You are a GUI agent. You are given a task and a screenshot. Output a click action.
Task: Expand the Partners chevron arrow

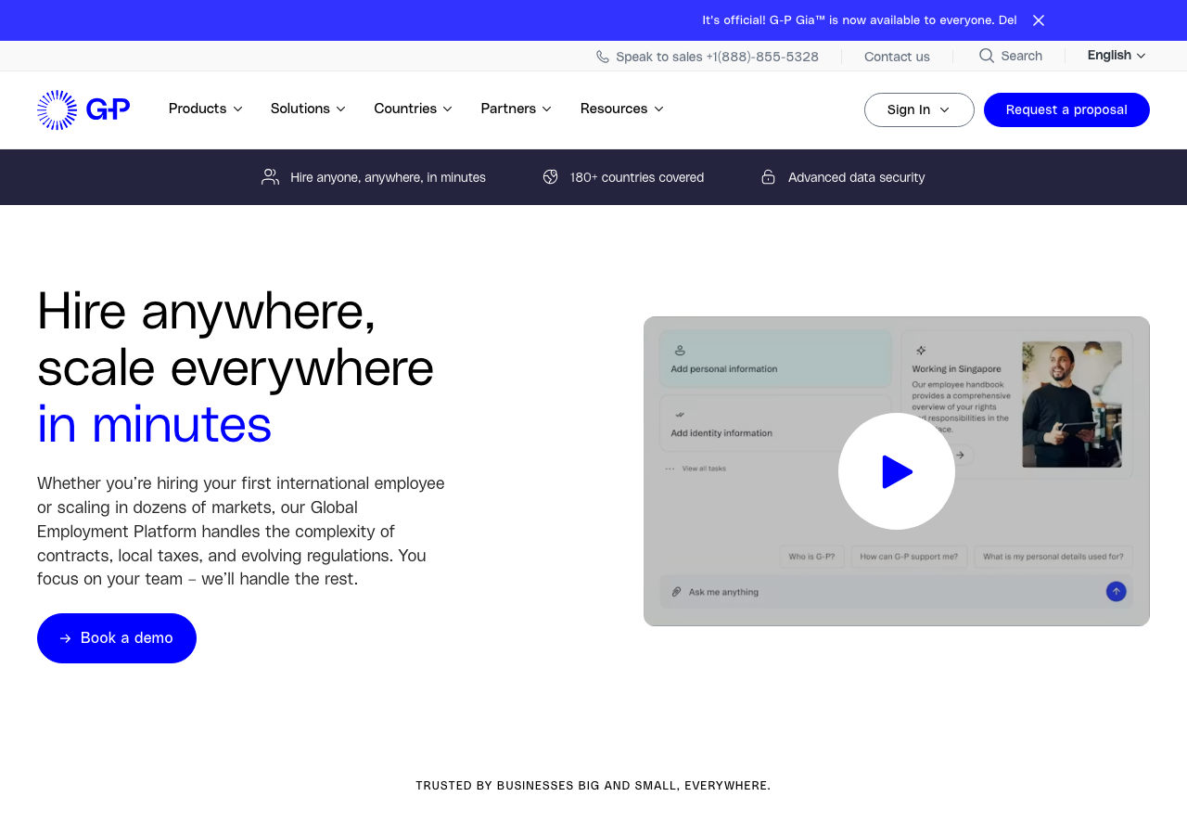pyautogui.click(x=547, y=109)
